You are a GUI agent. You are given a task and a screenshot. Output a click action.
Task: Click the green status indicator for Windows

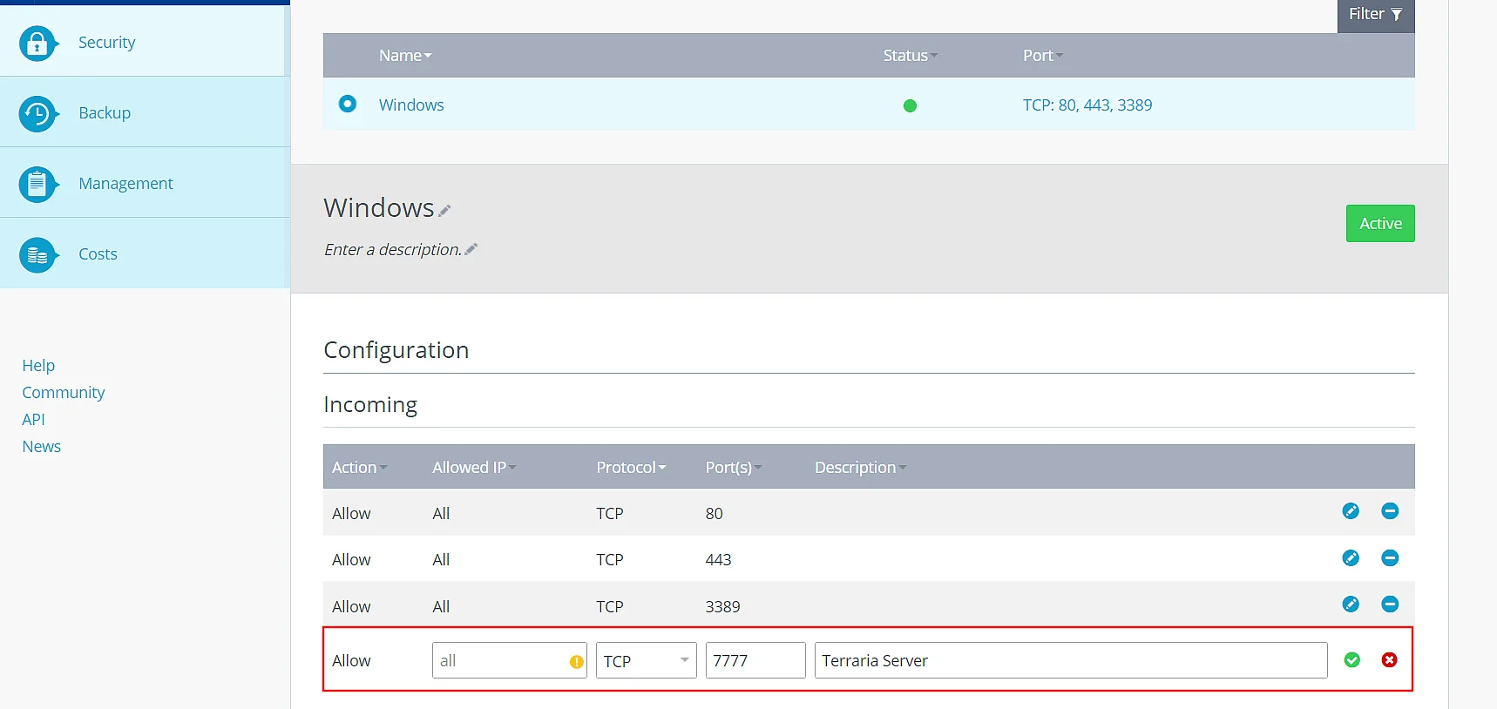(910, 105)
